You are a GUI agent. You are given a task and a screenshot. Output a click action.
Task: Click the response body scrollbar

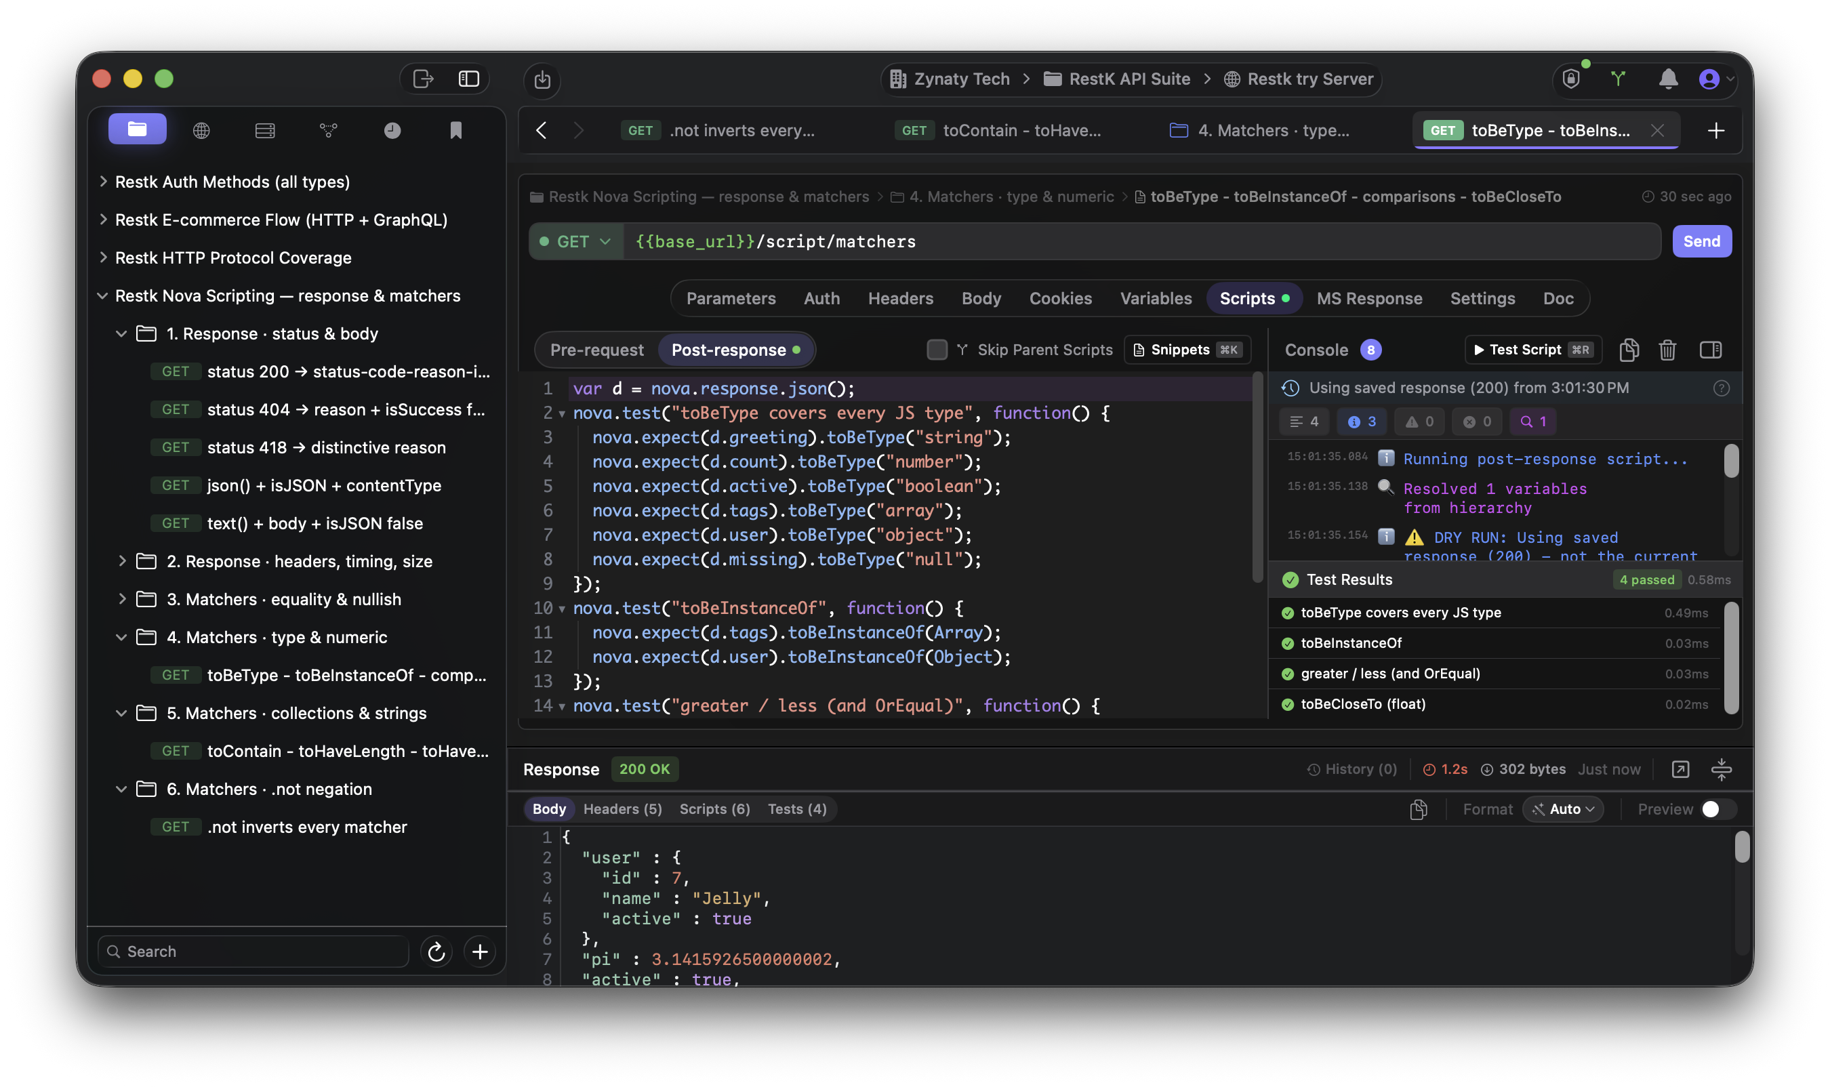click(1742, 848)
